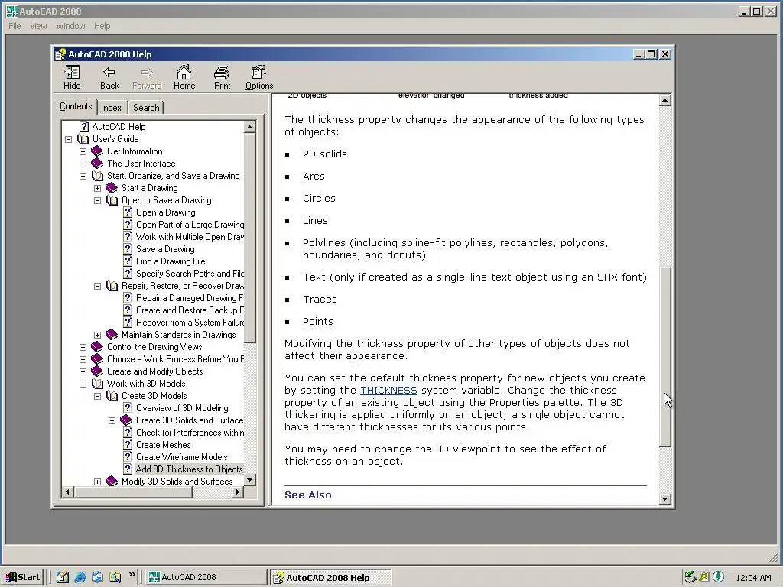Click the page icon for Overview of 3D Modeling

point(128,408)
